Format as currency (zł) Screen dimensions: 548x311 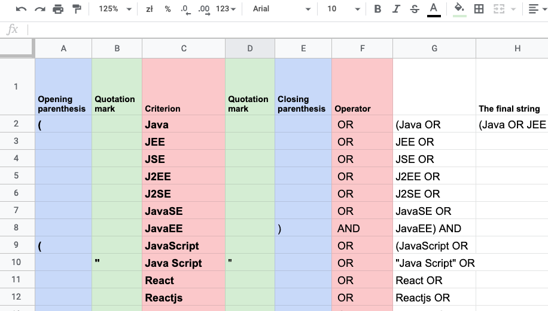[150, 9]
